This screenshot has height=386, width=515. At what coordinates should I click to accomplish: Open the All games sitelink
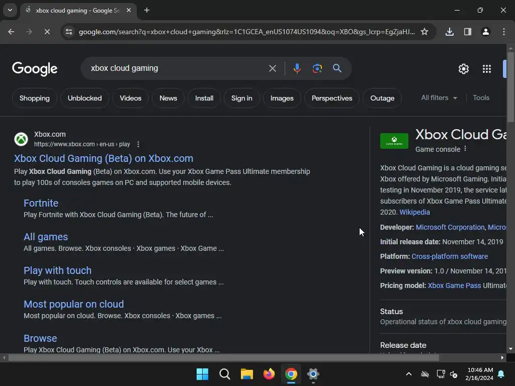point(46,237)
